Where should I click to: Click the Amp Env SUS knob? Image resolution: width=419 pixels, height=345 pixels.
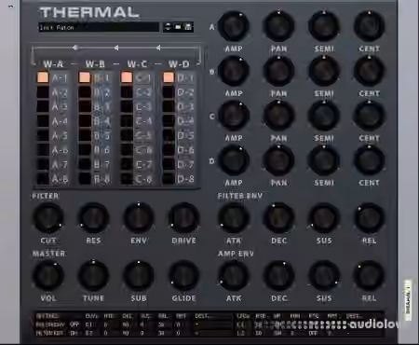[324, 276]
